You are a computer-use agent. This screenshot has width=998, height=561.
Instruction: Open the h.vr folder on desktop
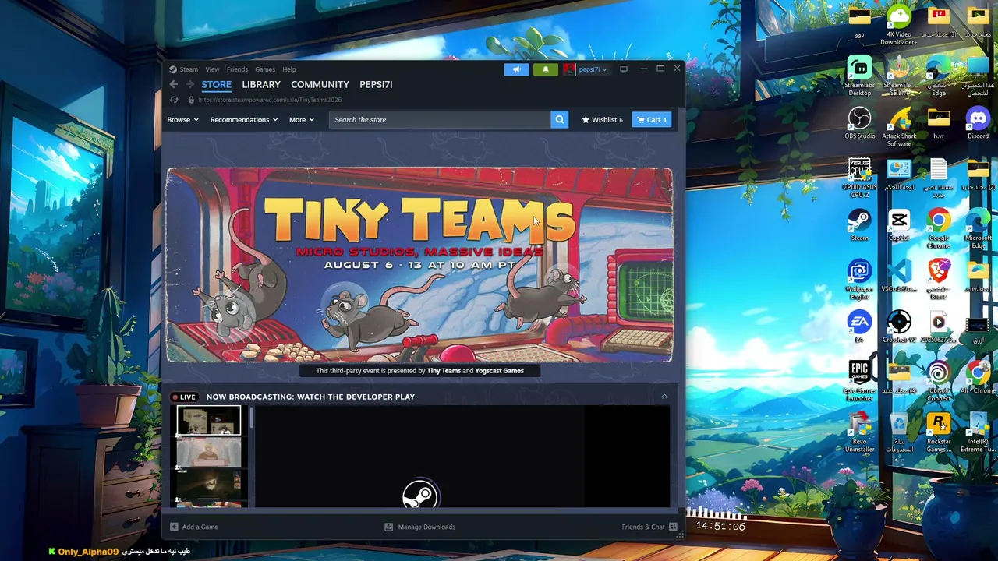[x=939, y=123]
